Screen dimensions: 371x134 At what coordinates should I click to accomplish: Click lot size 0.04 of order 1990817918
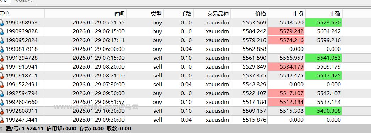(x=186, y=49)
